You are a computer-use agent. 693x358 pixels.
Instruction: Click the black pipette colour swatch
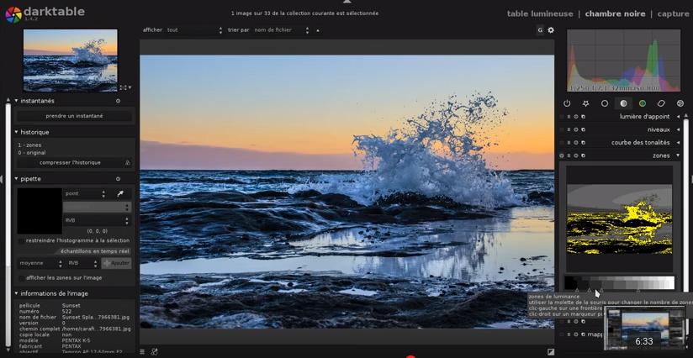[x=40, y=211]
